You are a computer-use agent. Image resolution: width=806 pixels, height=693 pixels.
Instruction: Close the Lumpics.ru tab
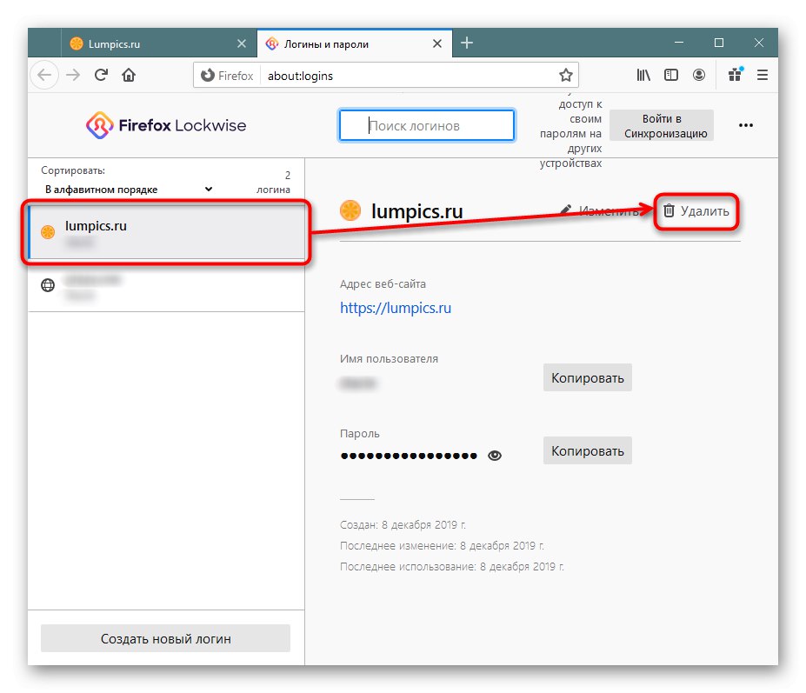(241, 43)
